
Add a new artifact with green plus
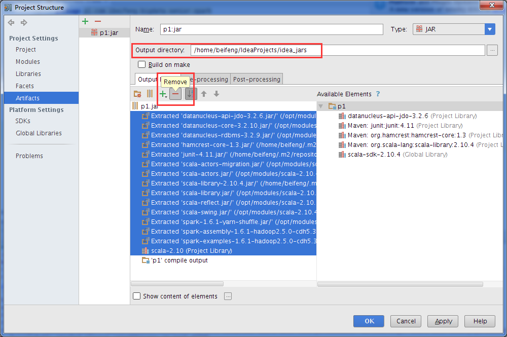click(x=85, y=21)
